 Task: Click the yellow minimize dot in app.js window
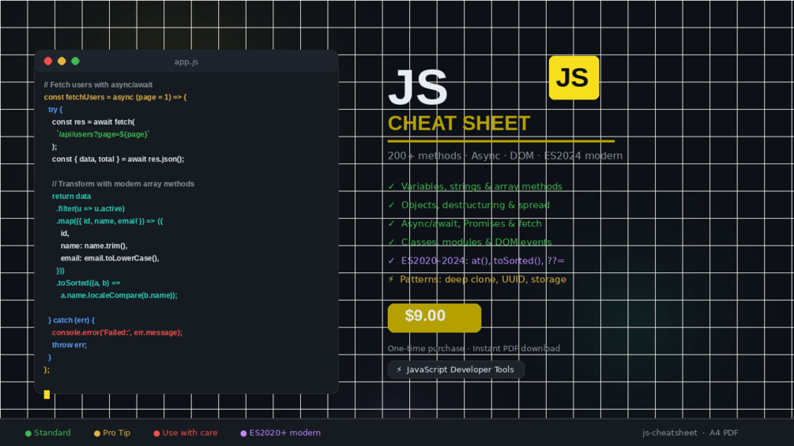[x=62, y=62]
